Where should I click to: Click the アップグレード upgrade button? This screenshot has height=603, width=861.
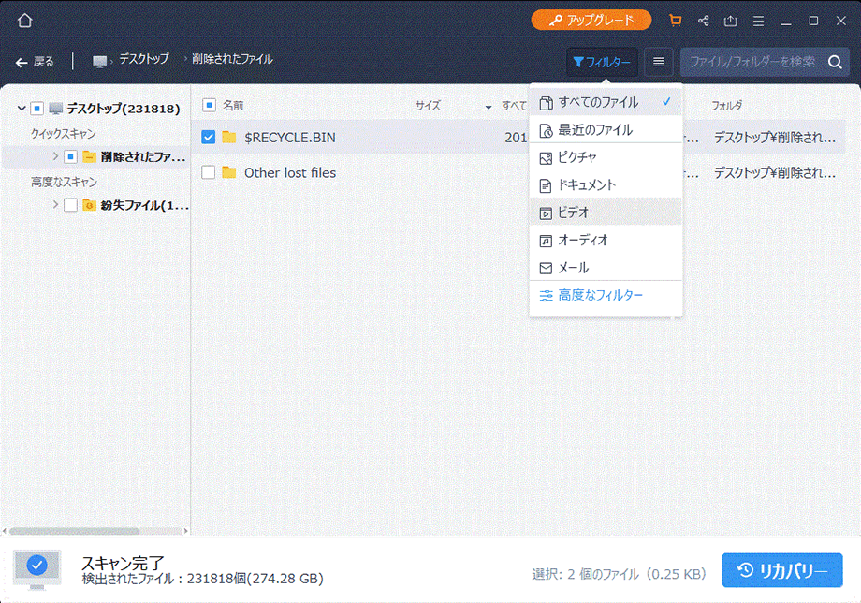[591, 21]
